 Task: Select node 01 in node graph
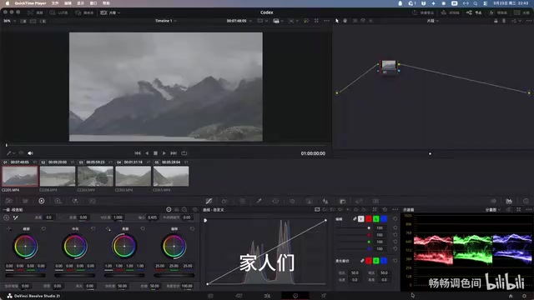389,67
